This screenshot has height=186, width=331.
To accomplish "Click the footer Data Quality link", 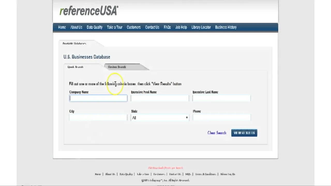I will (126, 174).
